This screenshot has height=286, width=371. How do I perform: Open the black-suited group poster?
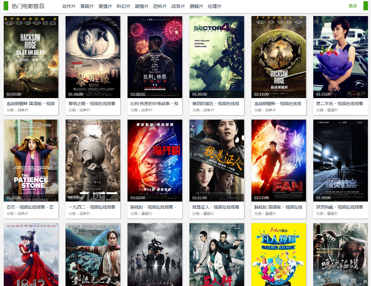click(155, 255)
